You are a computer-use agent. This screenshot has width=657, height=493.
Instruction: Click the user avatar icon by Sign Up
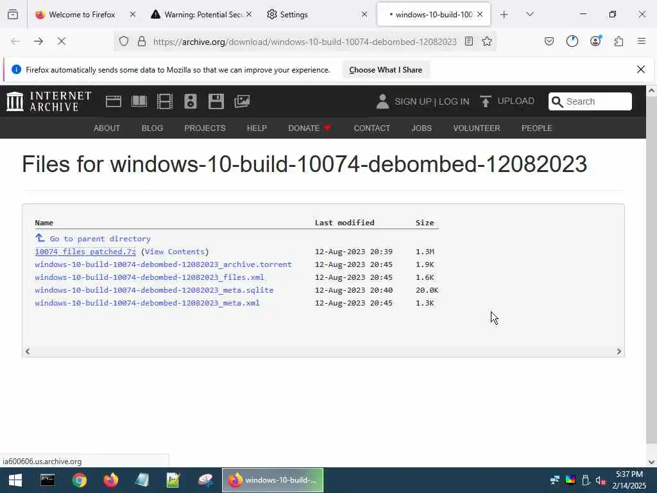[382, 101]
